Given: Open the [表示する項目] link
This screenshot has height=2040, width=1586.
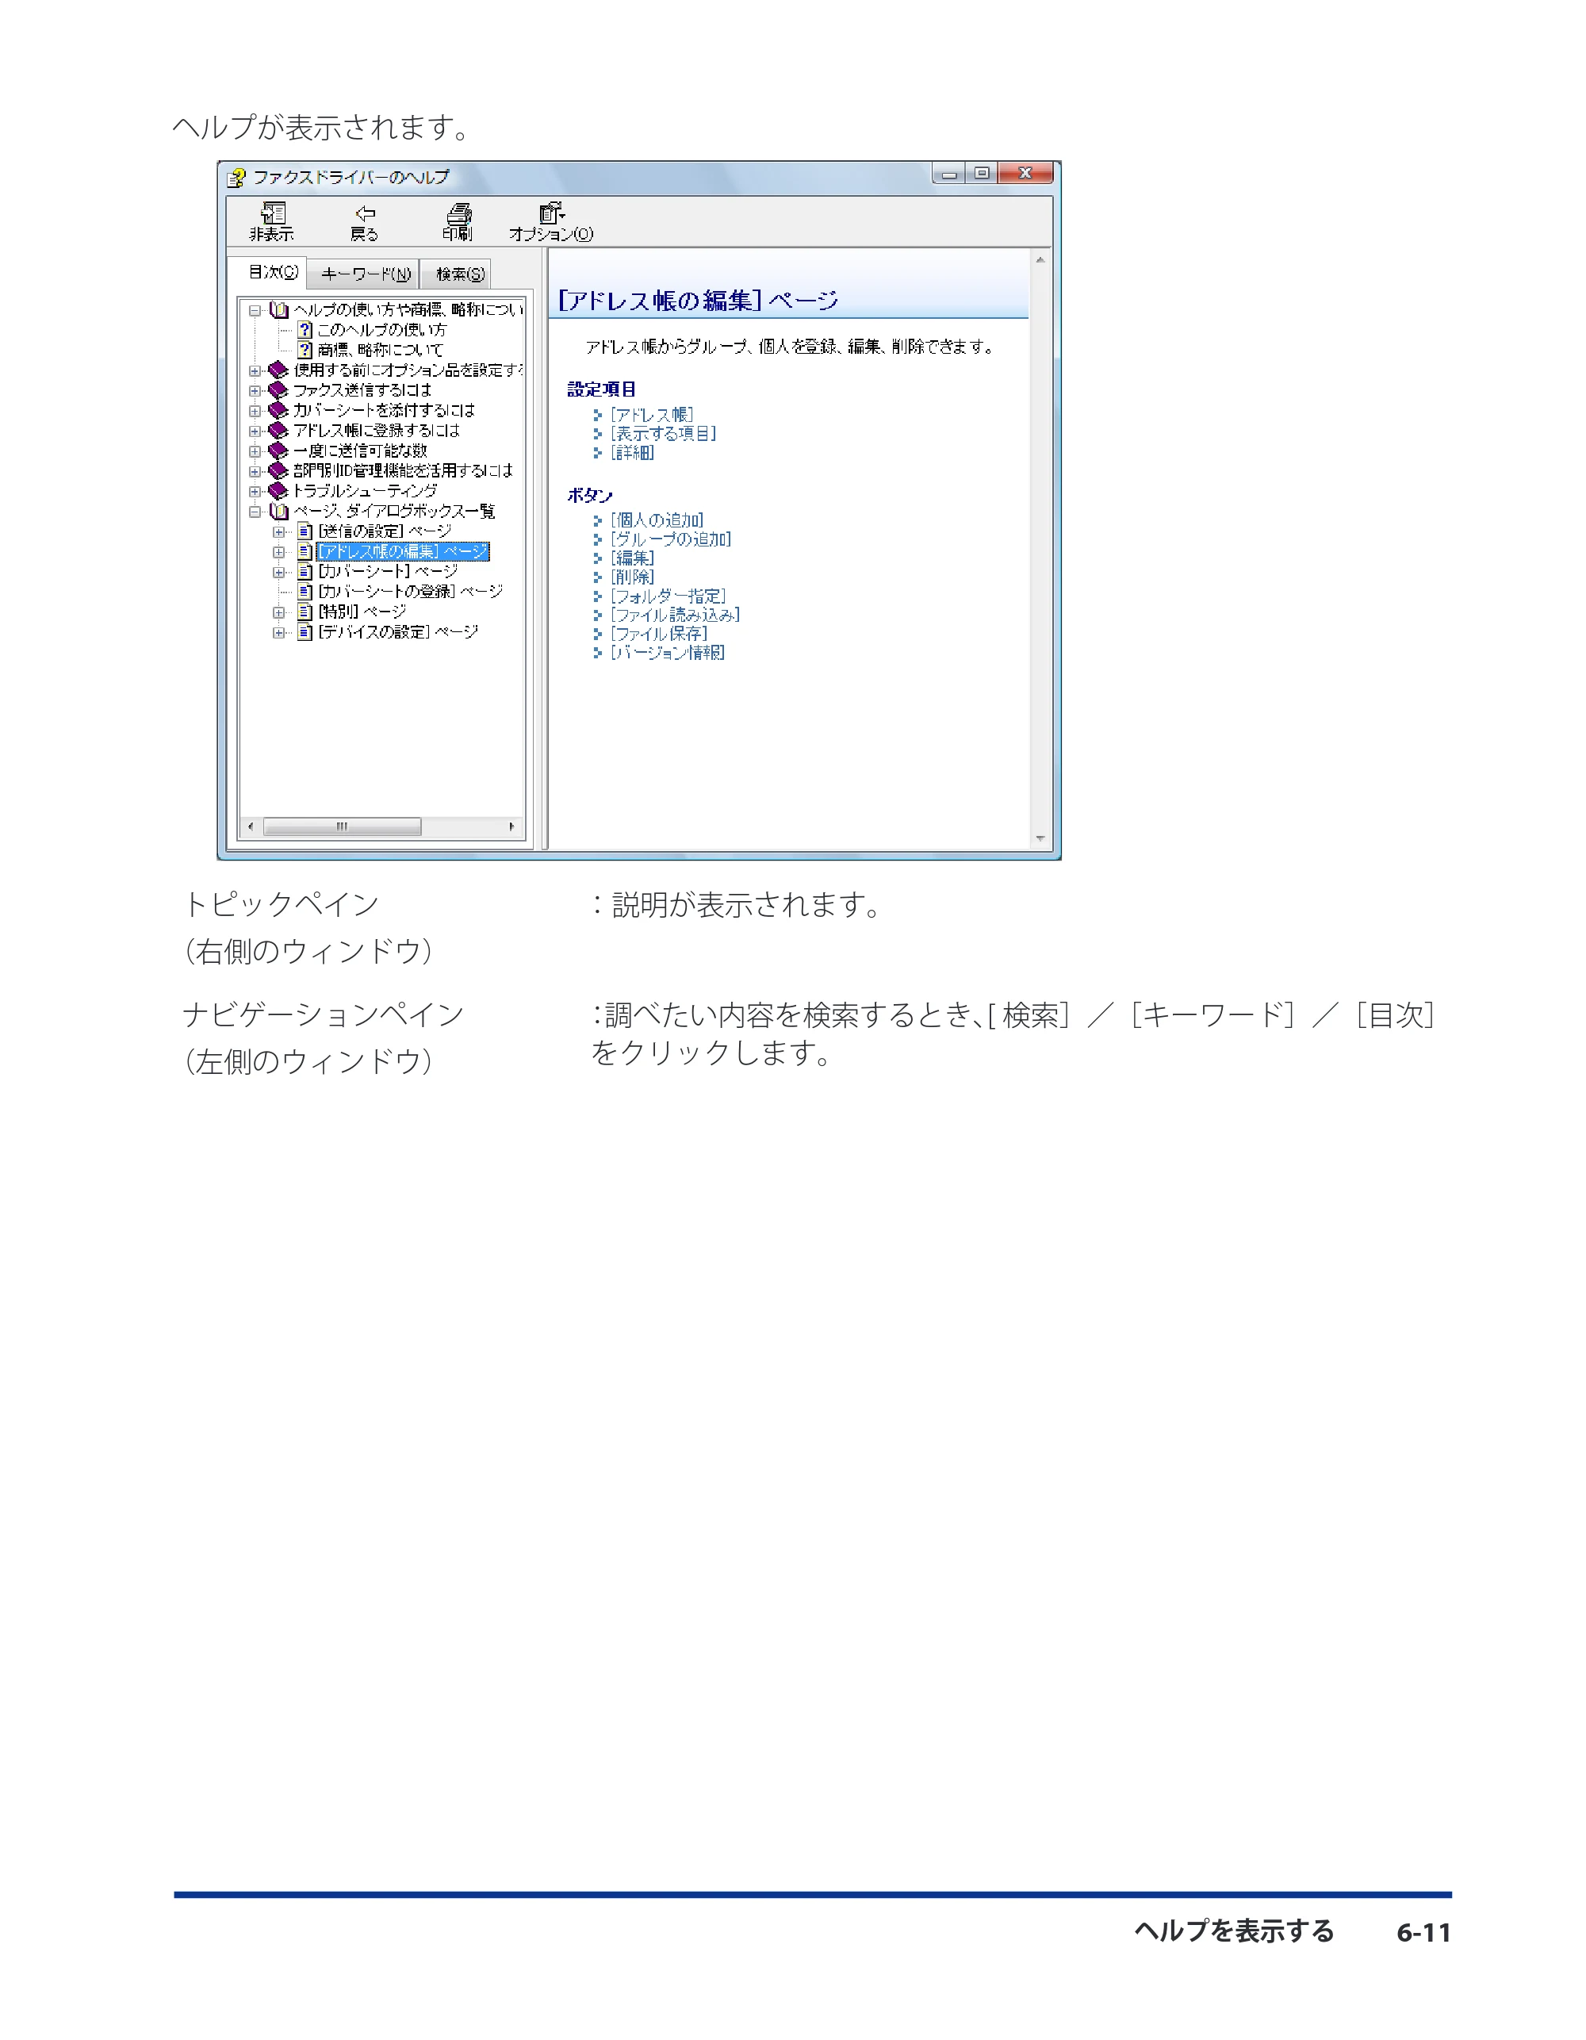Looking at the screenshot, I should tap(663, 433).
